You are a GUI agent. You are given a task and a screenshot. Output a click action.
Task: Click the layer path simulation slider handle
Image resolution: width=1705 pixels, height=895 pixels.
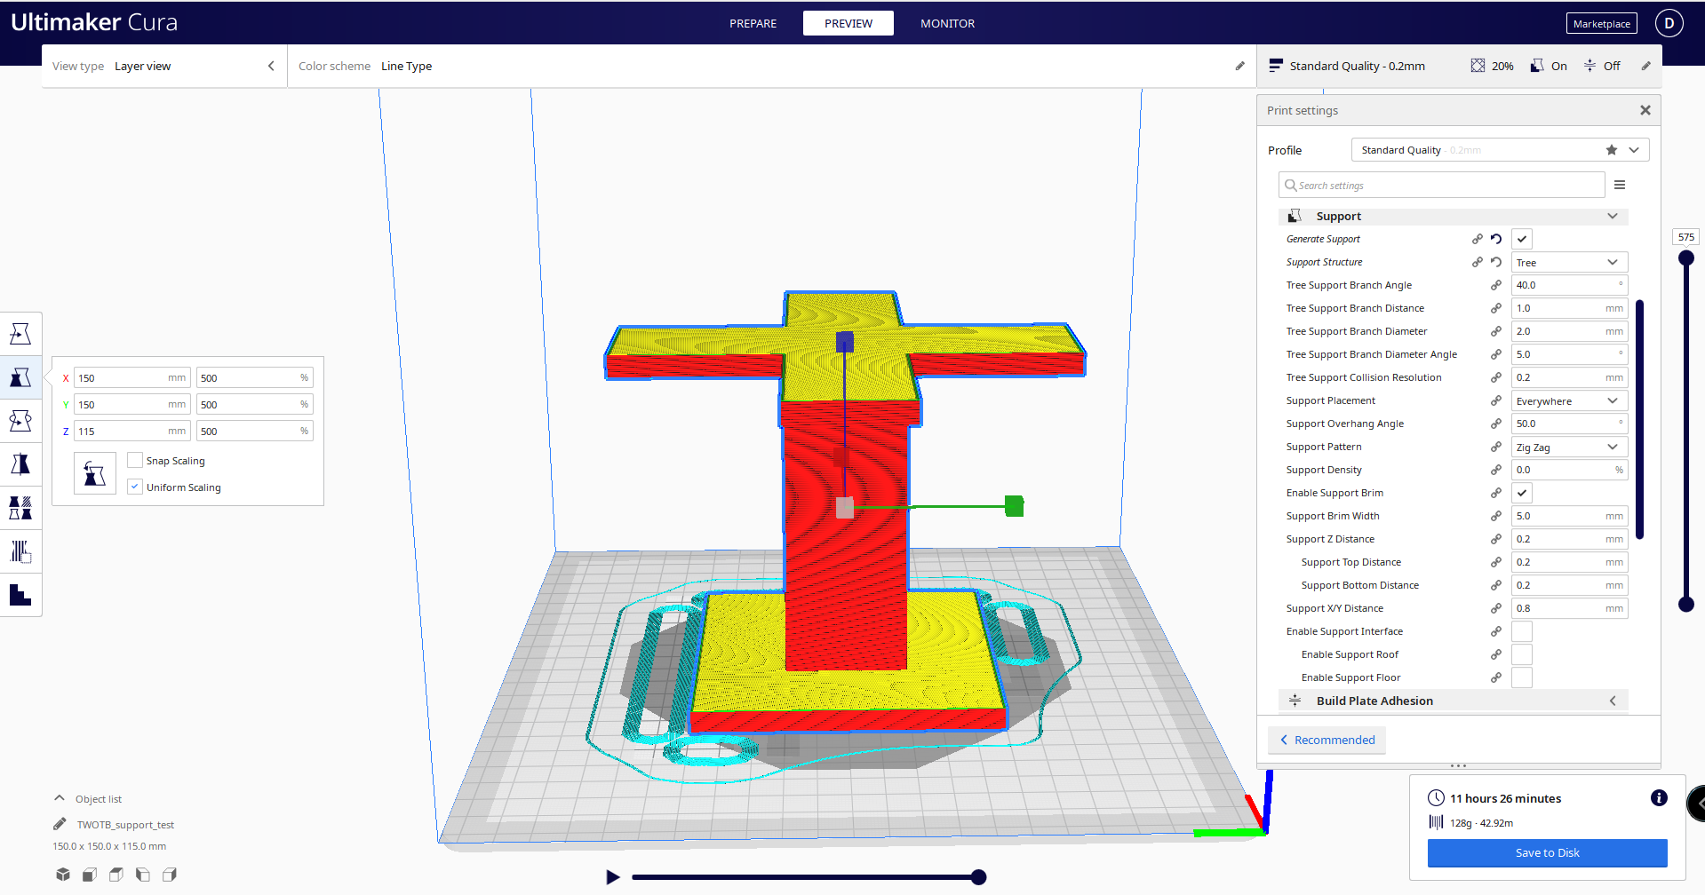point(978,877)
